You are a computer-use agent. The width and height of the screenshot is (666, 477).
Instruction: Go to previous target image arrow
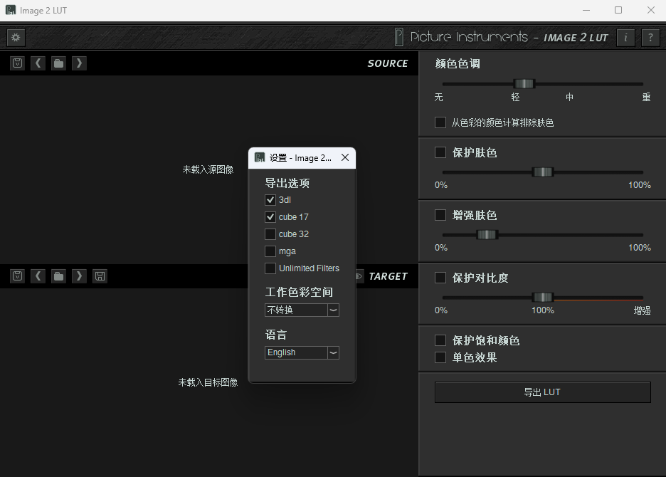click(38, 276)
